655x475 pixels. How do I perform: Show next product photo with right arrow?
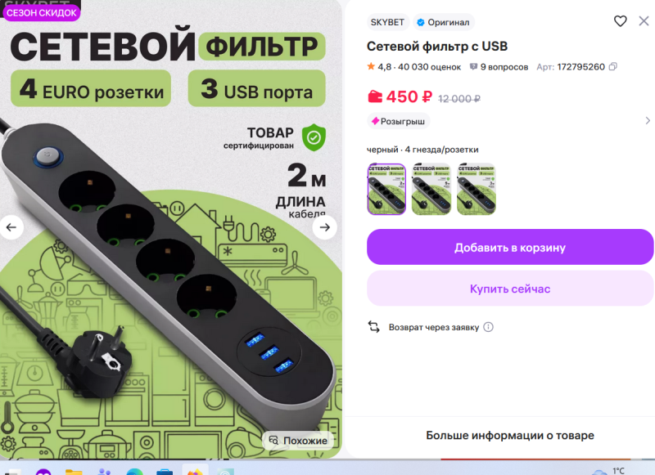click(x=324, y=227)
